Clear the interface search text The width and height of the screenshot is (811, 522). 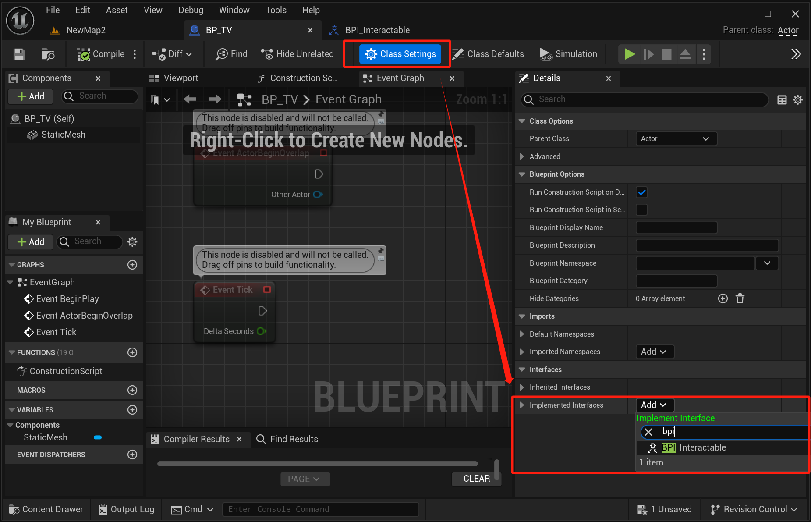click(648, 432)
